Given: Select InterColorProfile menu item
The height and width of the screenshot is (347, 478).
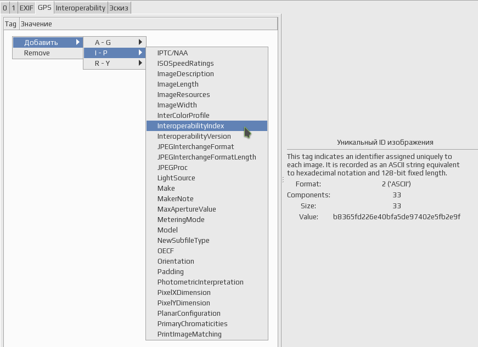Looking at the screenshot, I should pyautogui.click(x=207, y=115).
